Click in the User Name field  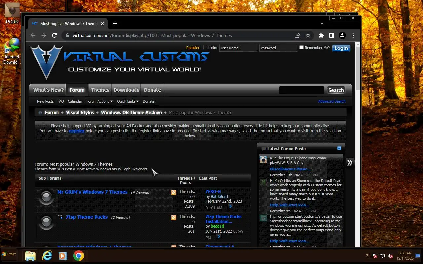(x=238, y=48)
